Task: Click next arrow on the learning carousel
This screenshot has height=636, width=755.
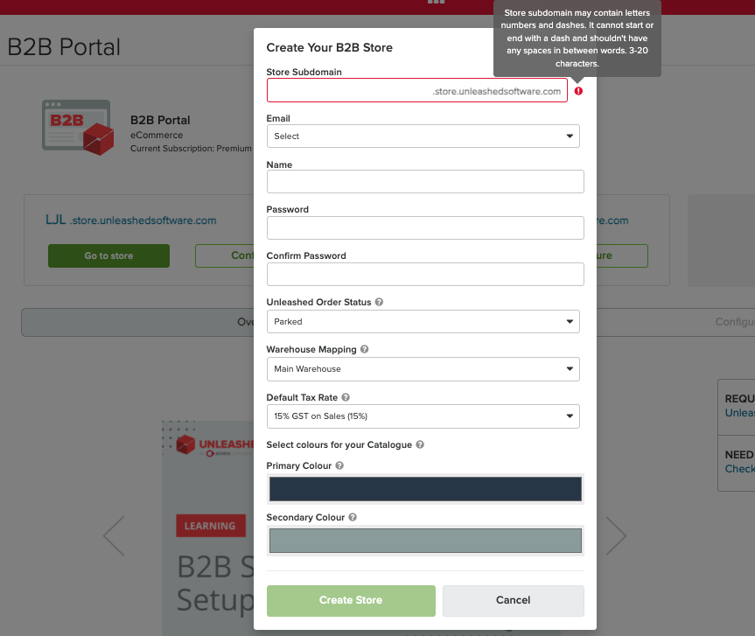Action: tap(616, 536)
